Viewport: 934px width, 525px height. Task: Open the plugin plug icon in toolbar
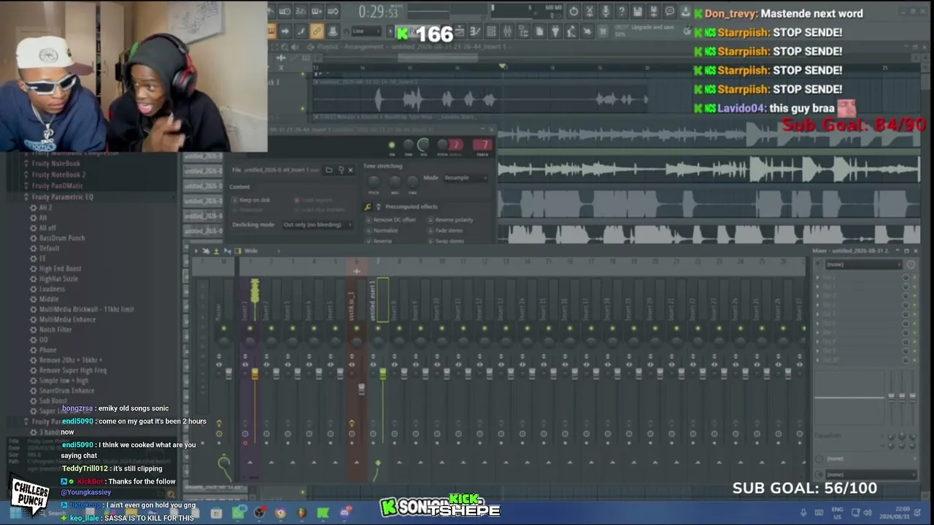(x=555, y=31)
